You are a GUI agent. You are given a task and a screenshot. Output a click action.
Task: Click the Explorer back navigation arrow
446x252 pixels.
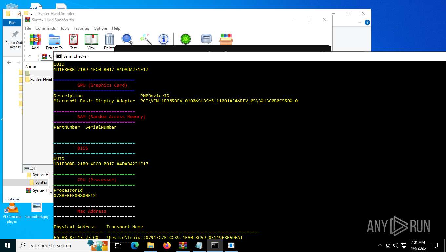pyautogui.click(x=9, y=62)
